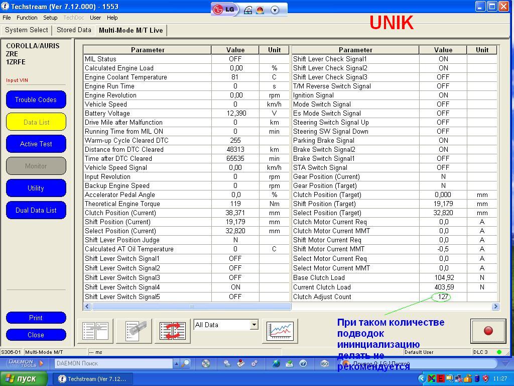Screen dimensions: 514x386
Task: Show hidden tray icons with the arrow
Action: 422,379
